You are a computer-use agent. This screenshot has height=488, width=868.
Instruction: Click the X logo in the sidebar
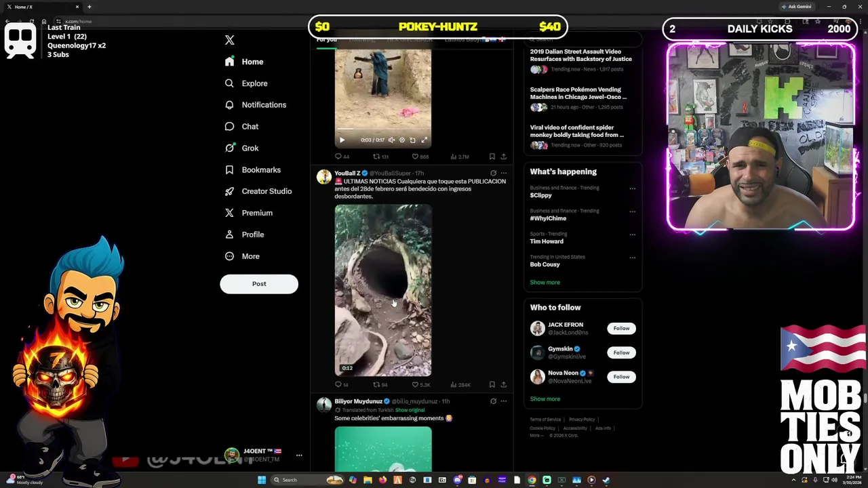pos(230,40)
